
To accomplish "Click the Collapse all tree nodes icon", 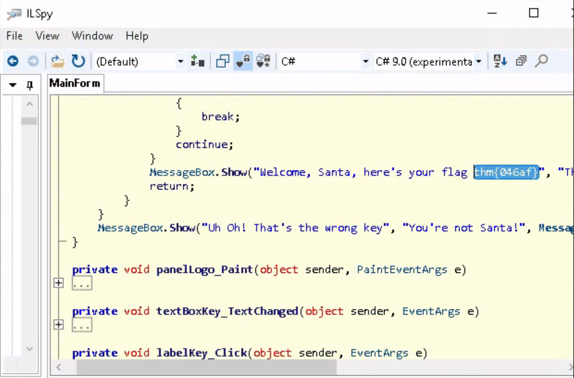I will pyautogui.click(x=521, y=61).
